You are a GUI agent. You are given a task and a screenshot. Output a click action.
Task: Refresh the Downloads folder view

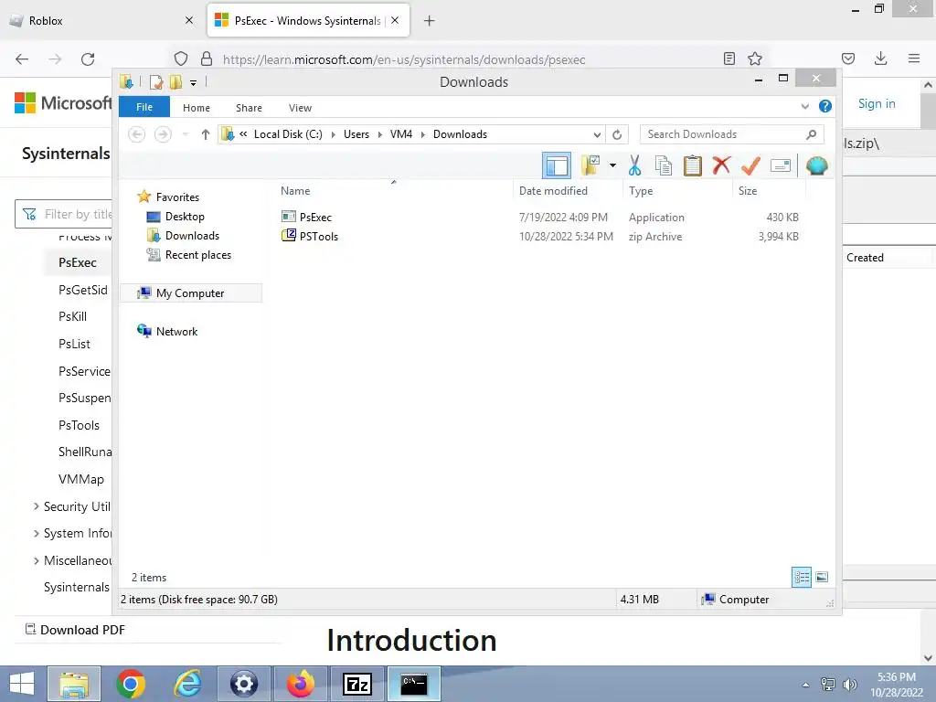(x=617, y=135)
